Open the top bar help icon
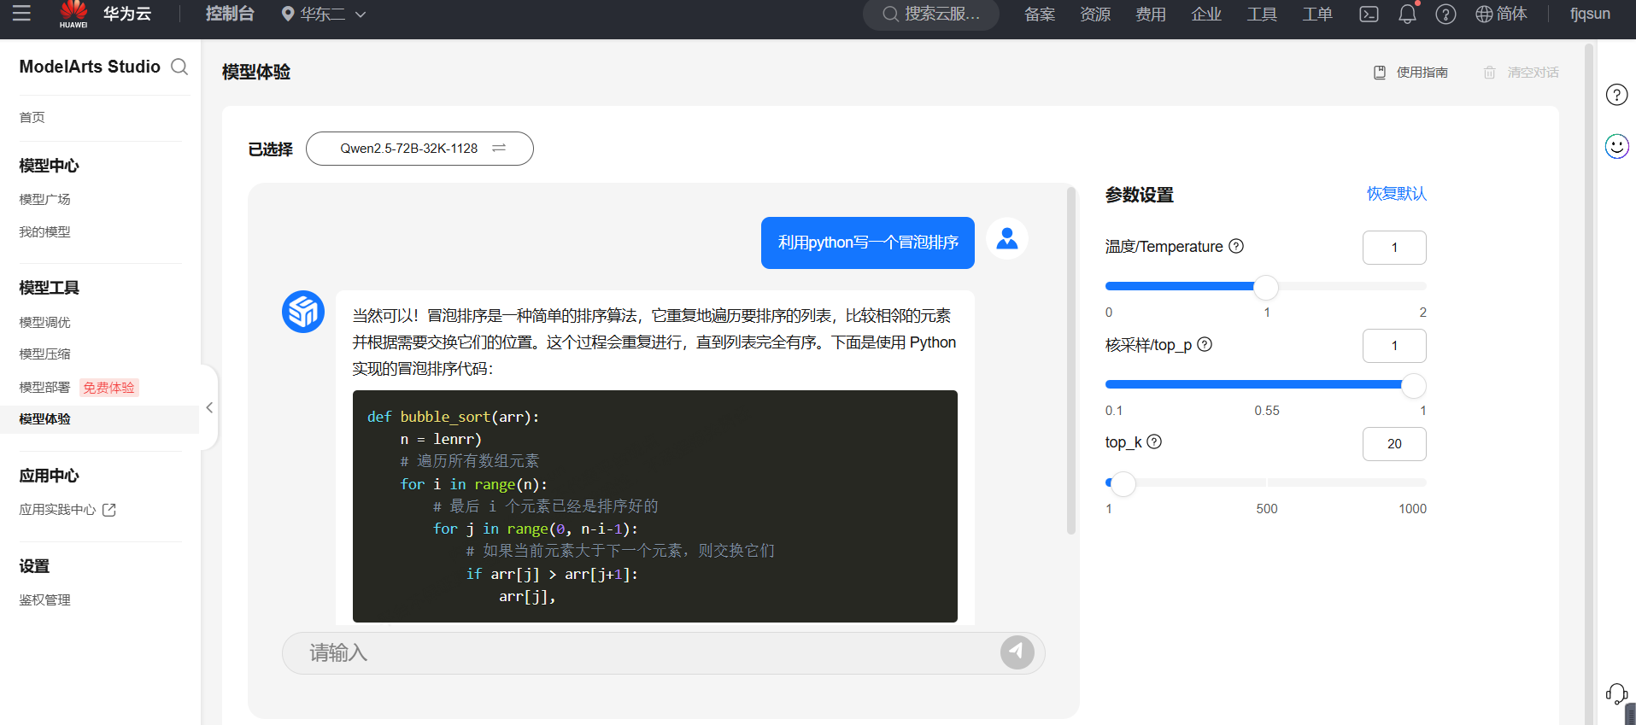 1445,14
